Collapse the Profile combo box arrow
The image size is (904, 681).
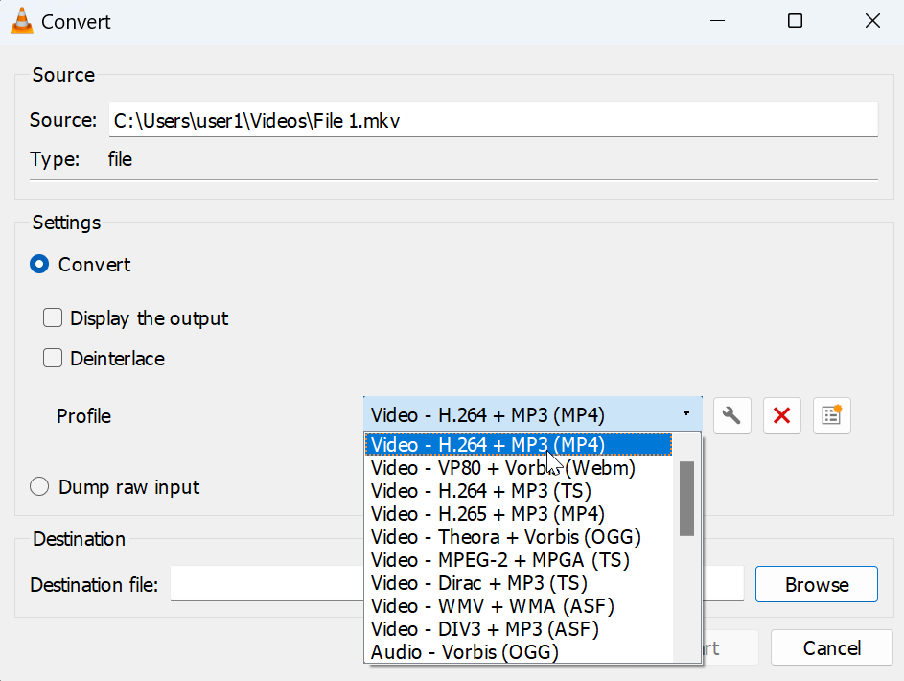coord(686,414)
